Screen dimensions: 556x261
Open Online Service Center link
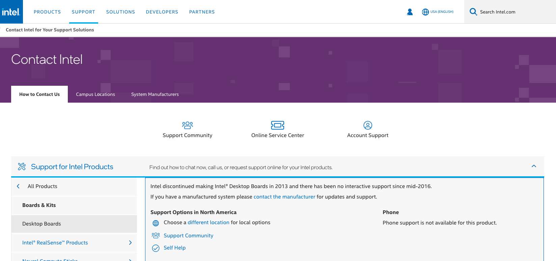278,135
